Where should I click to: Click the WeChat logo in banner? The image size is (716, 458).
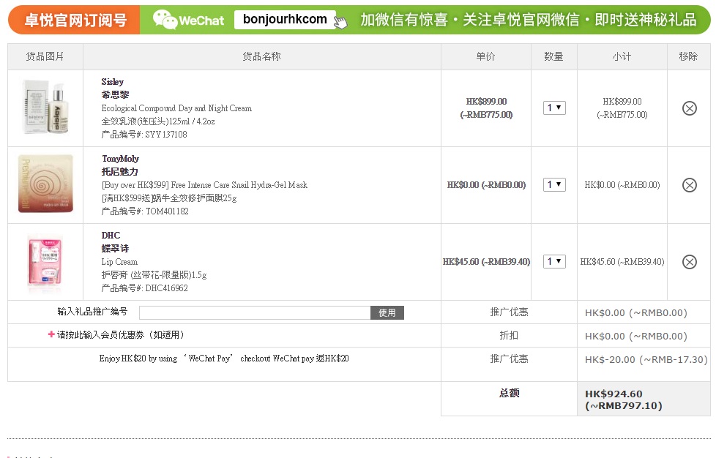pos(188,20)
